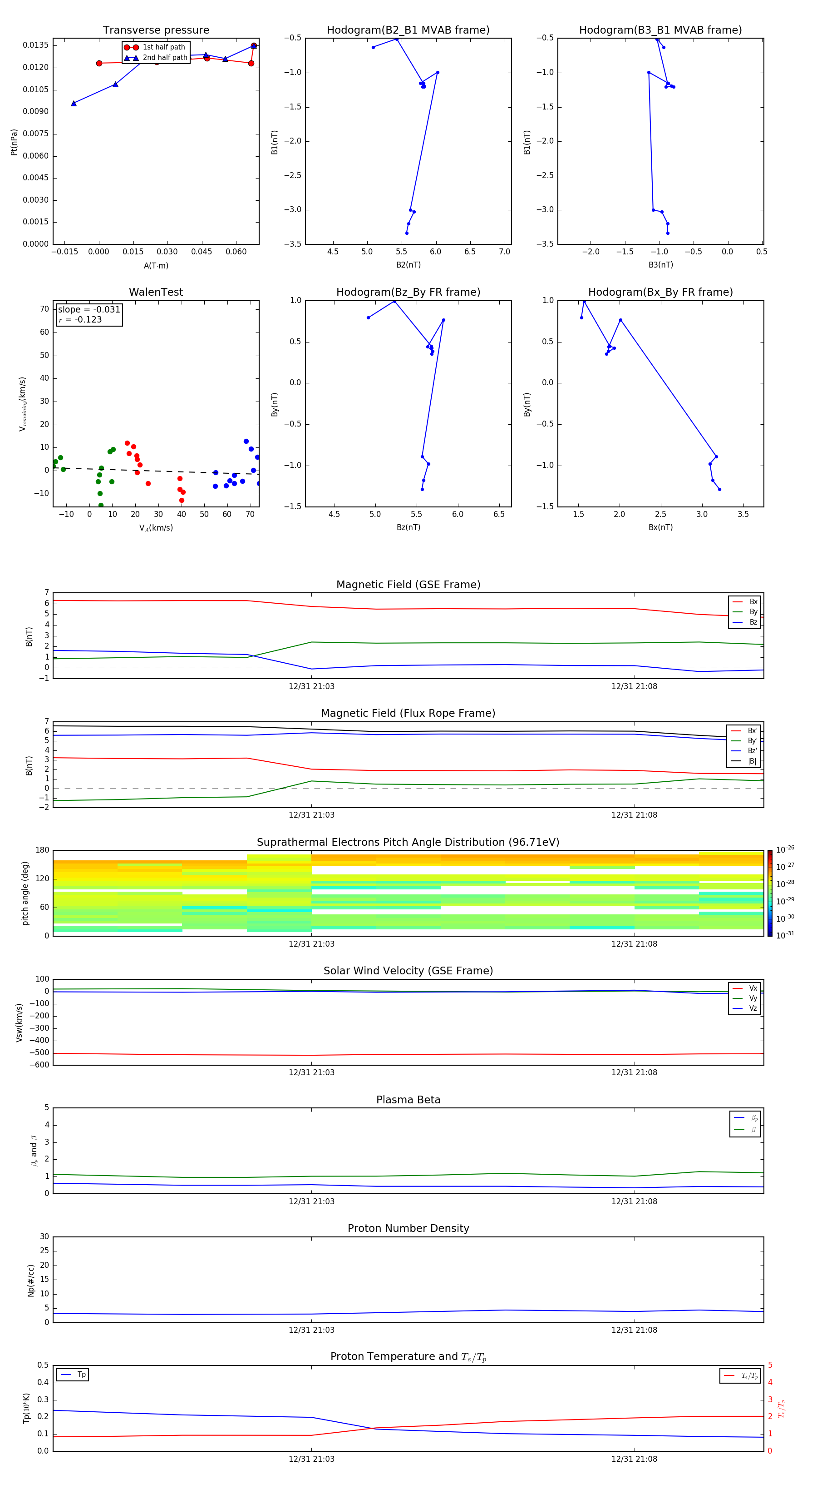Select the Vz entry in velocity legend
Image resolution: width=817 pixels, height=1499 pixels.
pyautogui.click(x=745, y=1008)
